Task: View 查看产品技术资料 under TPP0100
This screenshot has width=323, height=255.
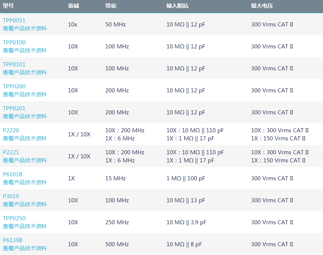Action: pyautogui.click(x=25, y=51)
